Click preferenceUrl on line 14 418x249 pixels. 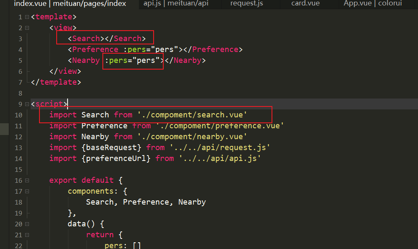pyautogui.click(x=116, y=158)
